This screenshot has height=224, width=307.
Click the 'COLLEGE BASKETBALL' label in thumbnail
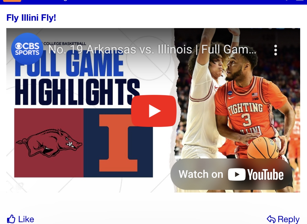65,44
